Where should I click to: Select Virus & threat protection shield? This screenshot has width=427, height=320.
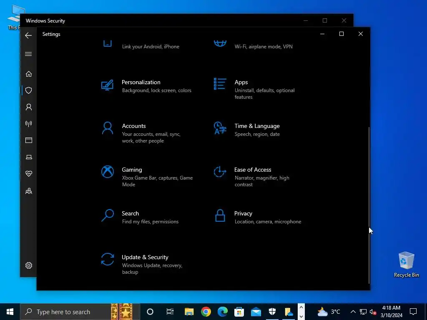[x=29, y=90]
